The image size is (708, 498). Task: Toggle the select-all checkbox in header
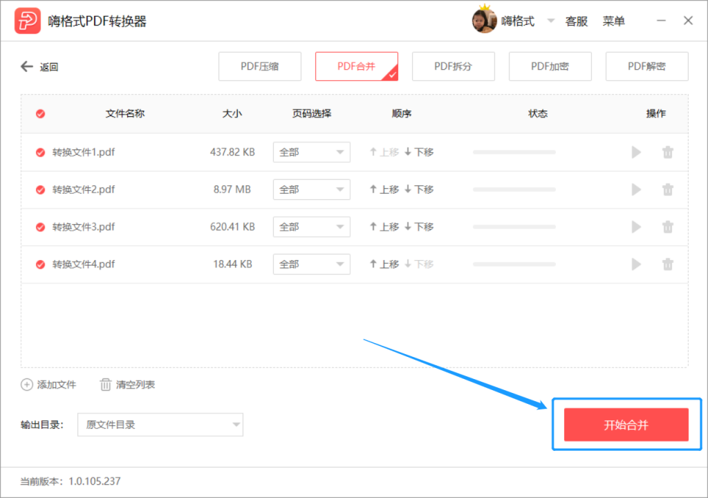(41, 113)
